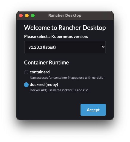
Task: Click the Rancher Desktop title bar text
Action: [65, 16]
